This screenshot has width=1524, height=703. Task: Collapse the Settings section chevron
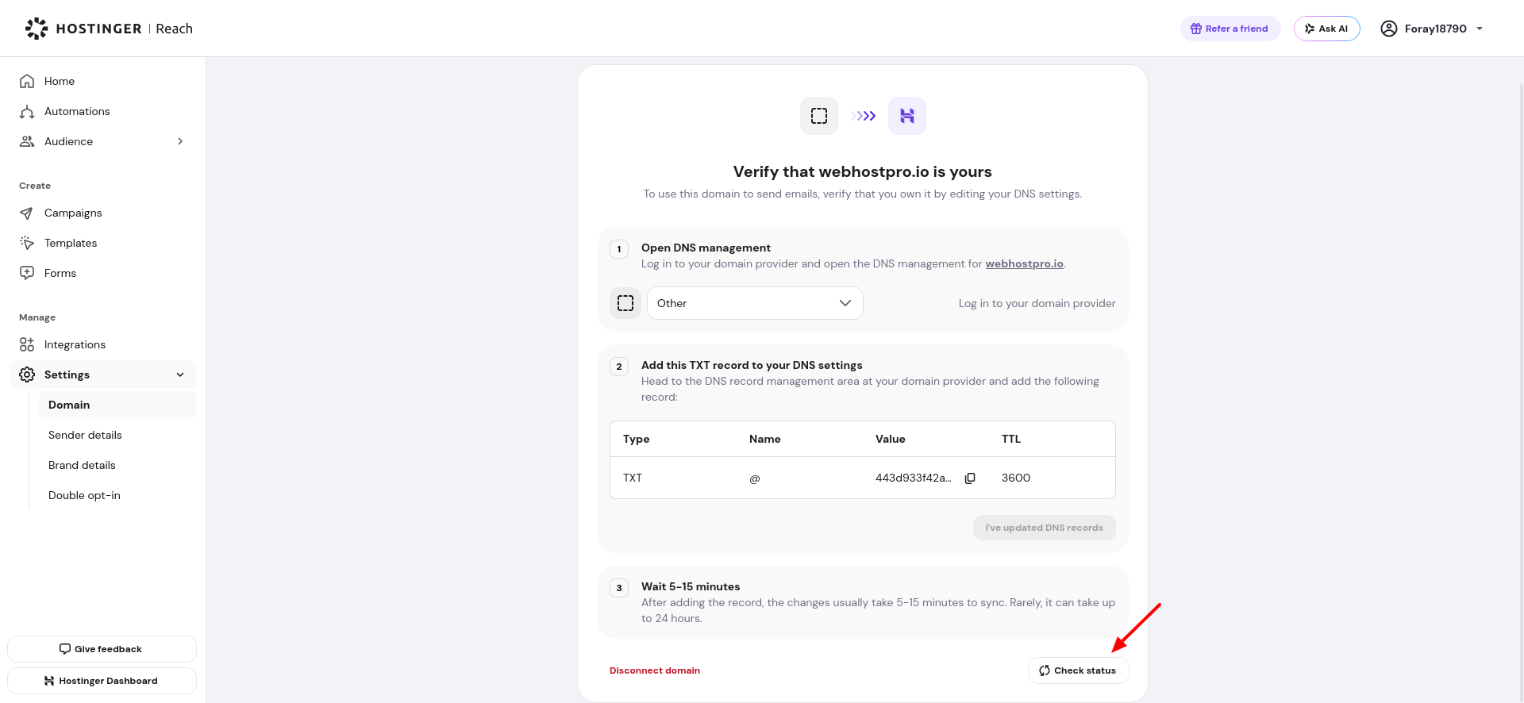(x=180, y=375)
